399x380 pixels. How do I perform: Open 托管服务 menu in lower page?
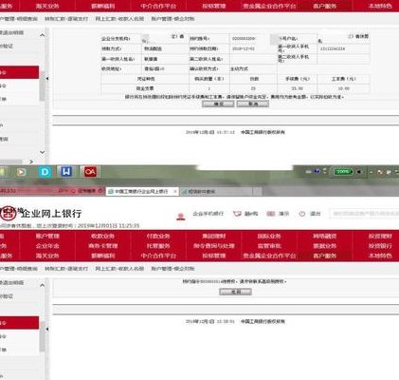coord(158,246)
